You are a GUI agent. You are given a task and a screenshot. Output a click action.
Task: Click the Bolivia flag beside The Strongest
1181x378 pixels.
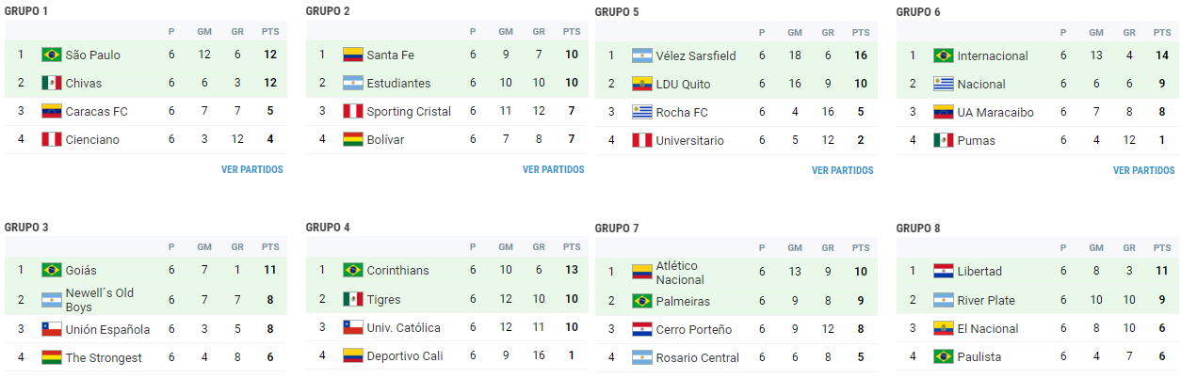point(52,357)
